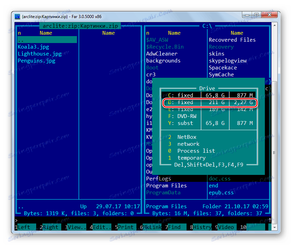
Task: Minimize the Far Manager window
Action: coord(247,15)
